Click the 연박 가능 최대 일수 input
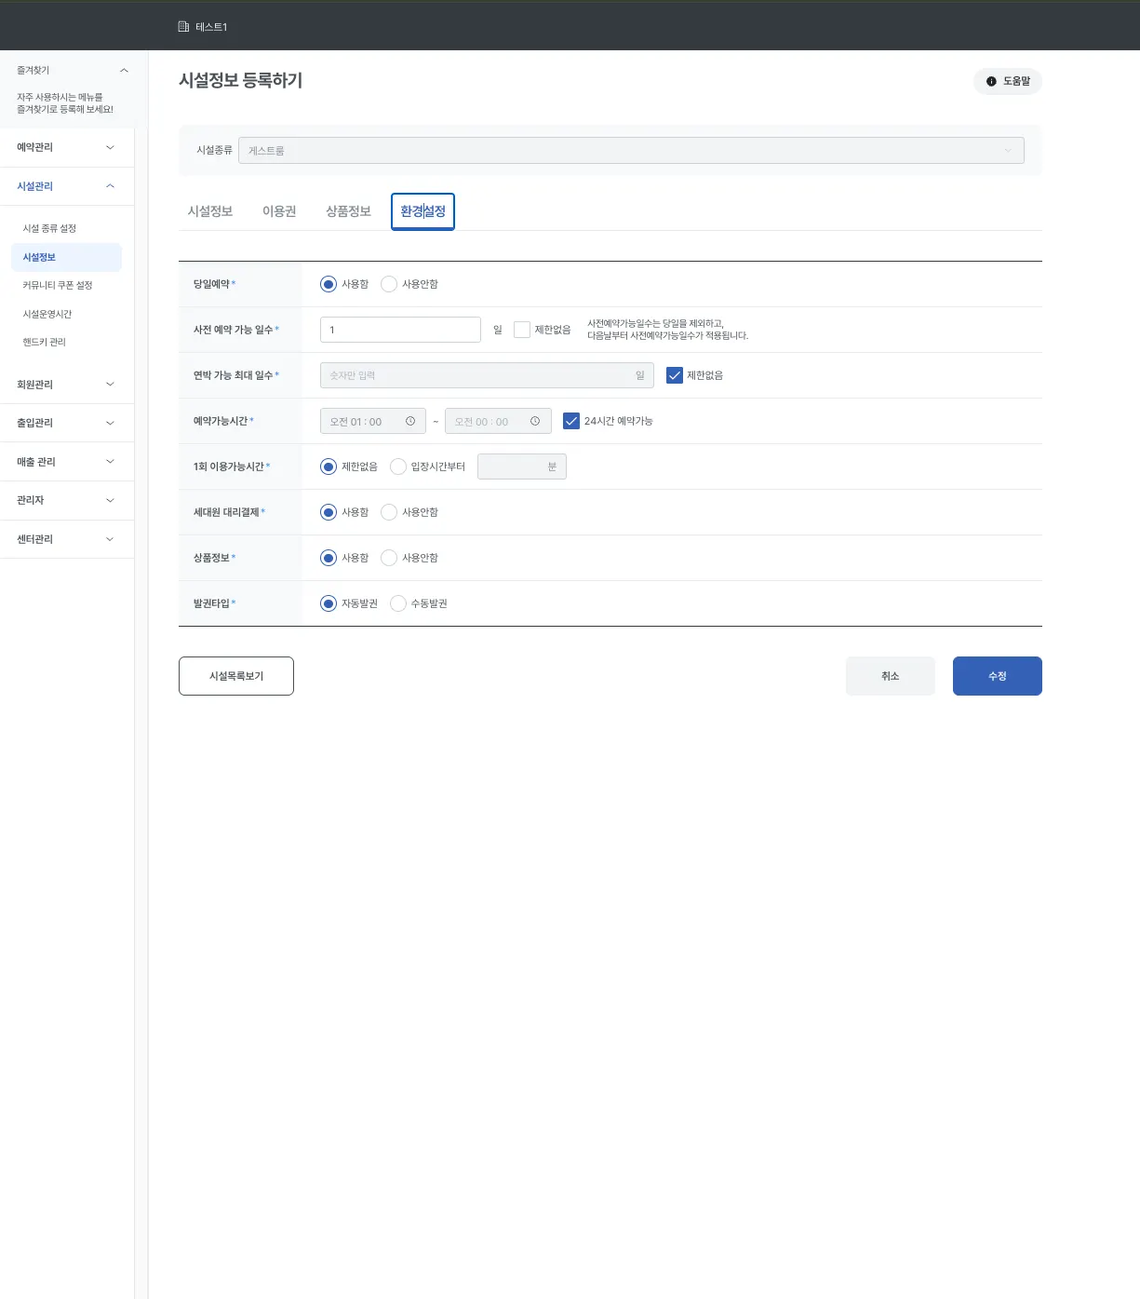The image size is (1140, 1299). click(x=487, y=375)
